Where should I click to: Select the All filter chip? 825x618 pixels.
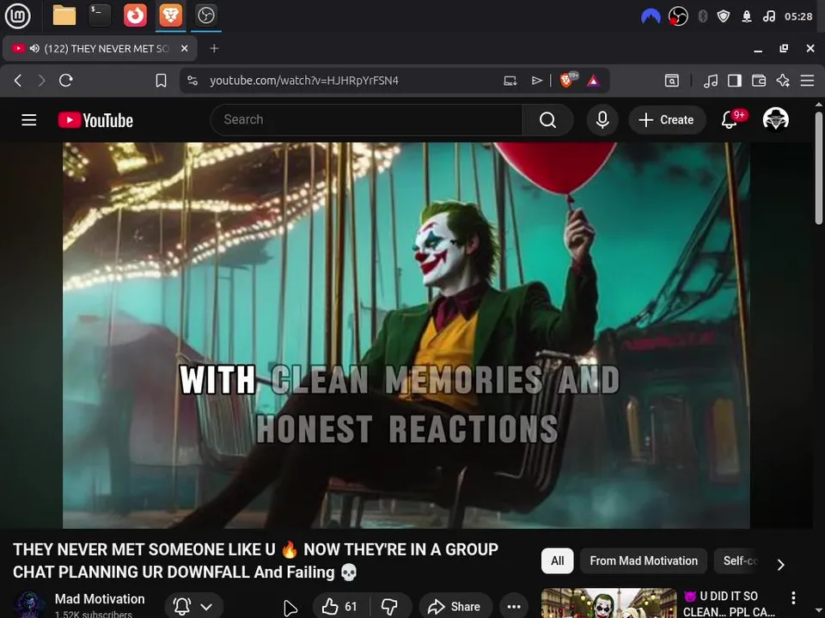(x=557, y=560)
